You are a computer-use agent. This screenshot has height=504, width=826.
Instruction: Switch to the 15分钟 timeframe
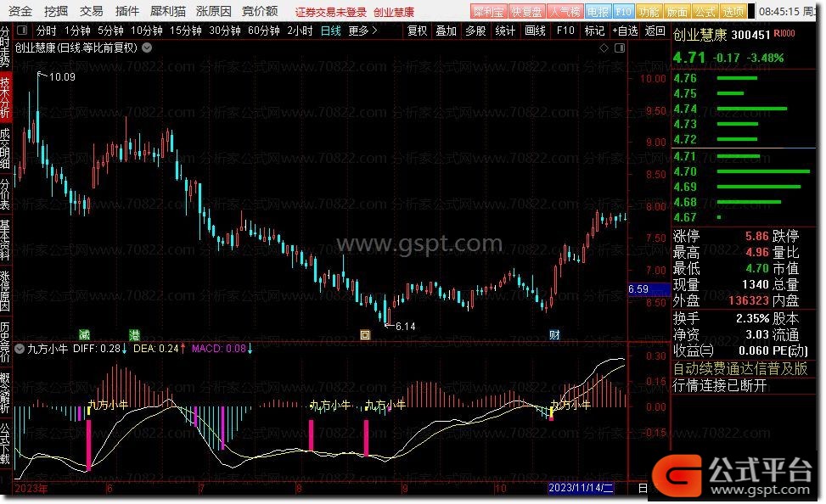(x=185, y=31)
